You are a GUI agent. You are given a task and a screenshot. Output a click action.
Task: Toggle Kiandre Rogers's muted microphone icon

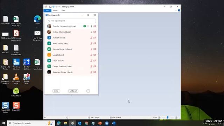pyautogui.click(x=91, y=49)
